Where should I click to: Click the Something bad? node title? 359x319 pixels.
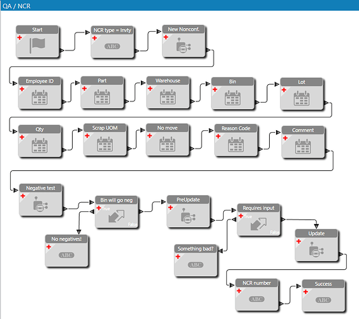[x=196, y=249]
